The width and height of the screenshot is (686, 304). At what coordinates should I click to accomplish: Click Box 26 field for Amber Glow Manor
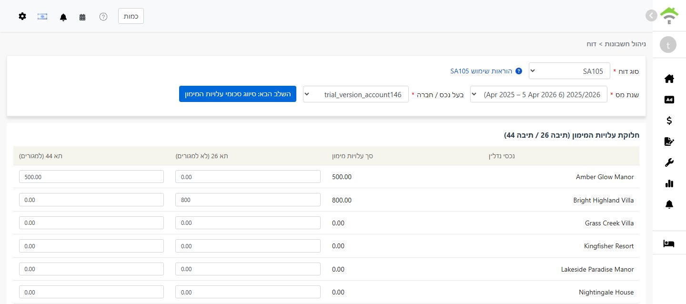248,177
